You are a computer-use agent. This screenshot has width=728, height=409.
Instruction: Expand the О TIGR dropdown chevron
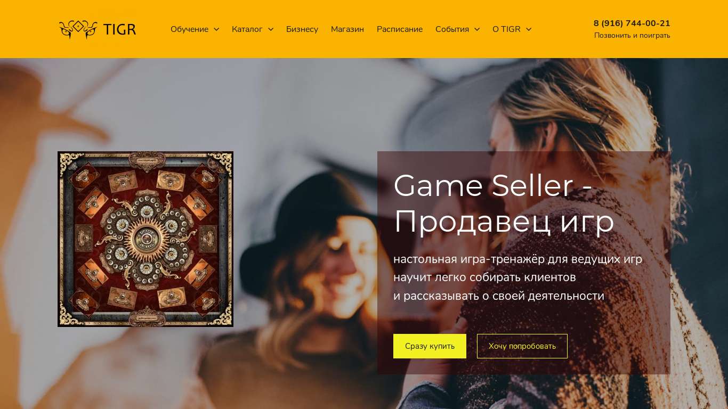(529, 29)
